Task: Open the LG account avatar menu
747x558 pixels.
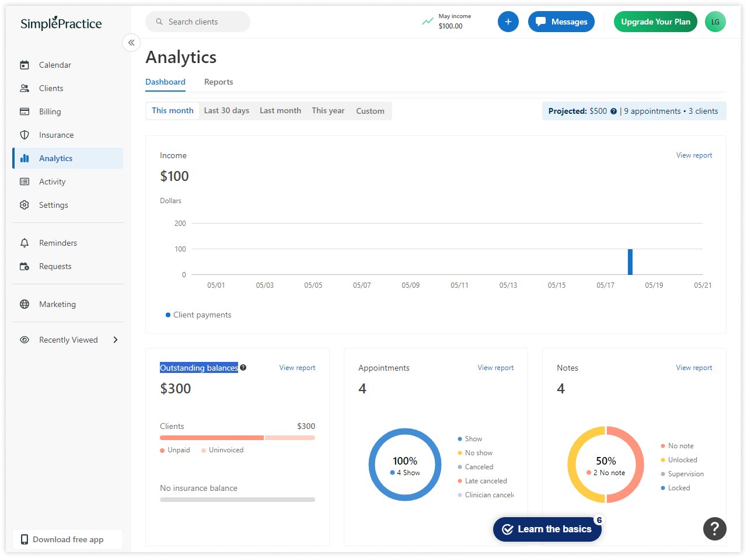Action: pyautogui.click(x=715, y=22)
